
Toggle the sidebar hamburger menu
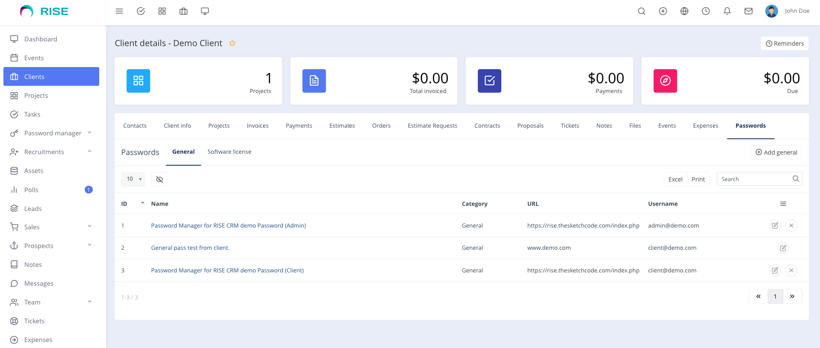(119, 11)
